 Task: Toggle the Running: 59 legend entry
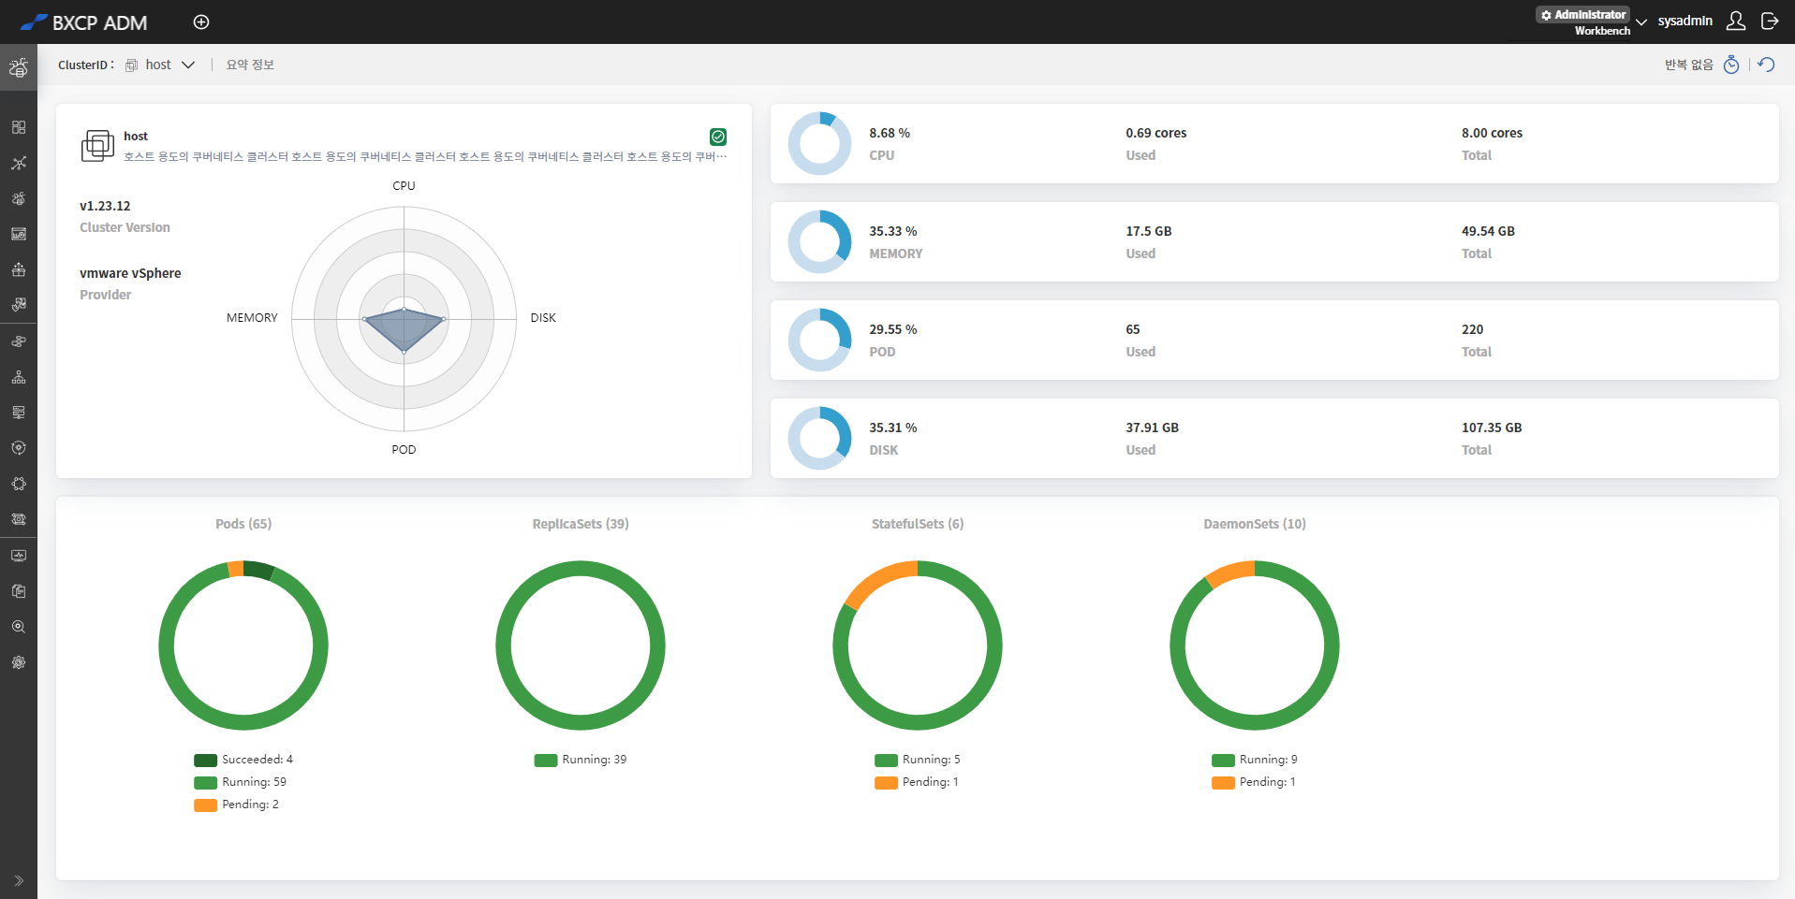click(241, 782)
